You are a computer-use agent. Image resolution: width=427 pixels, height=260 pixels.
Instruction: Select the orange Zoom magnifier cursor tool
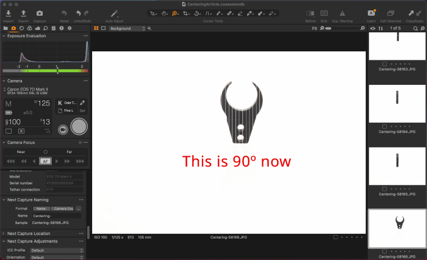175,13
